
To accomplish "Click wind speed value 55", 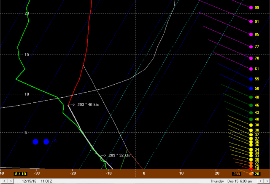I will (257, 79).
